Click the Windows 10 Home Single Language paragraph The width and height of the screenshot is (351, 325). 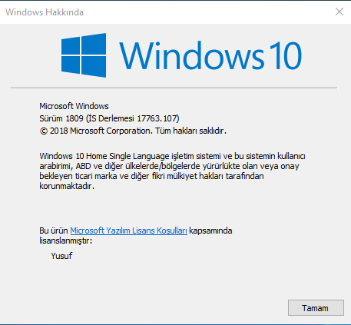click(x=172, y=171)
